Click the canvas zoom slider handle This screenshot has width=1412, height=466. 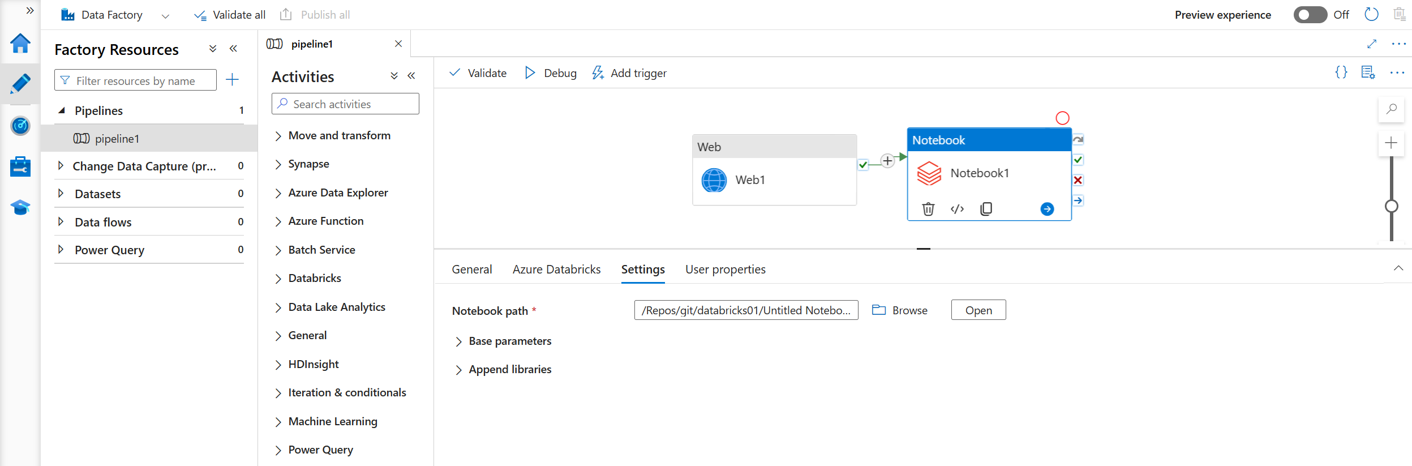coord(1392,206)
